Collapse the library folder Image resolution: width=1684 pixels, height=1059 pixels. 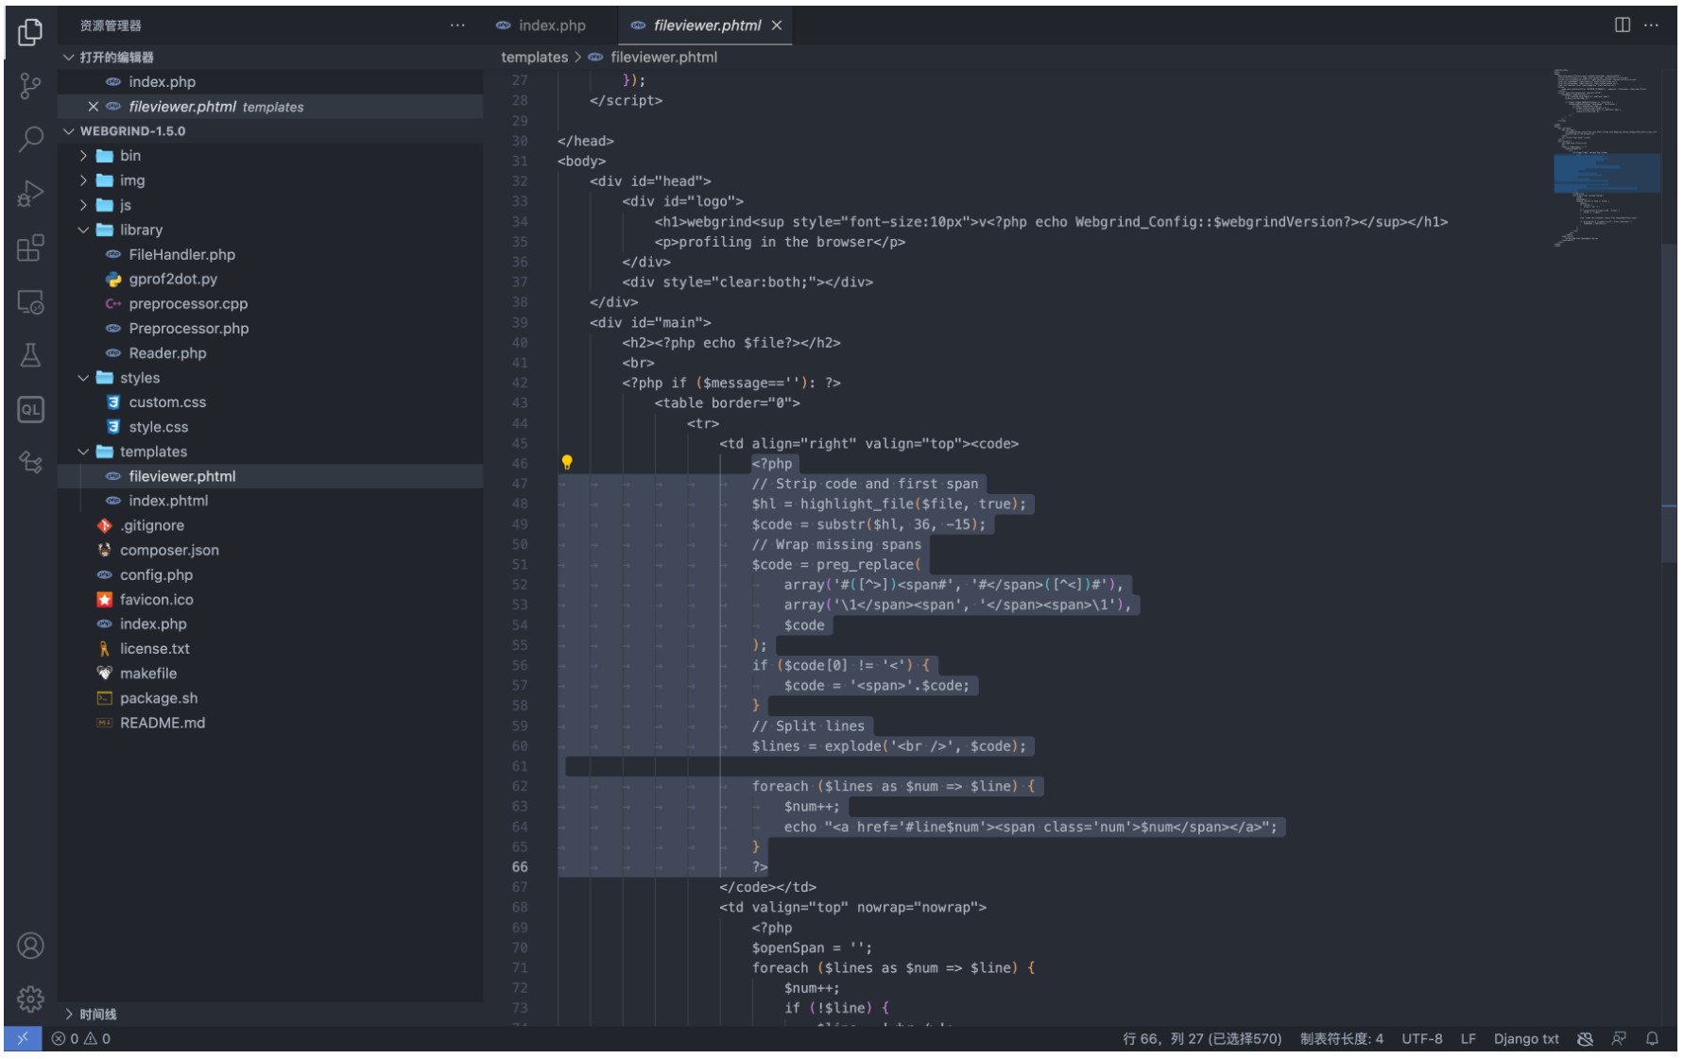141,230
